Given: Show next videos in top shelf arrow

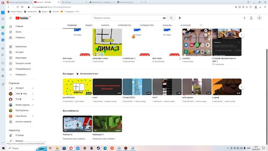Looking at the screenshot, I should (241, 35).
